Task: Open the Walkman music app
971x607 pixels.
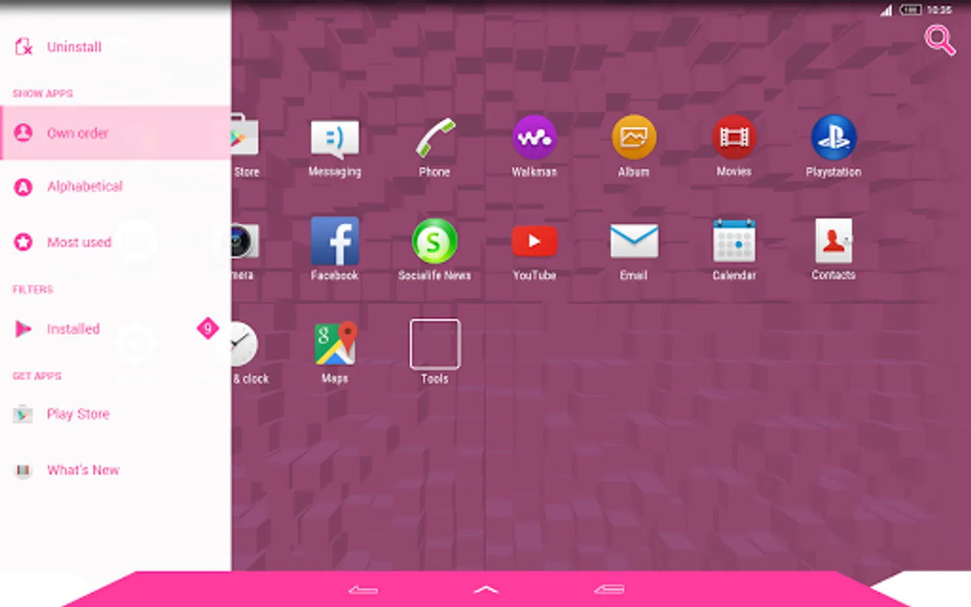Action: pos(534,138)
